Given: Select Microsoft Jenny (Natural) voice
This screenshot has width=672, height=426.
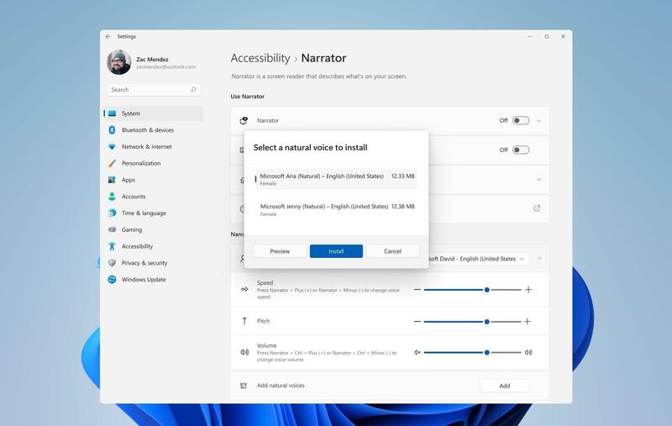Looking at the screenshot, I should (336, 209).
